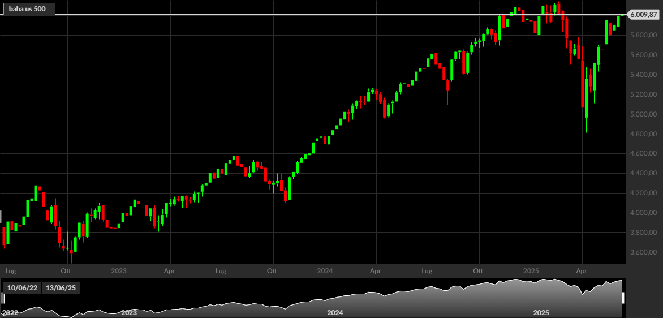663x318 pixels.
Task: Click the 5.200,00 price axis label
Action: coord(643,94)
